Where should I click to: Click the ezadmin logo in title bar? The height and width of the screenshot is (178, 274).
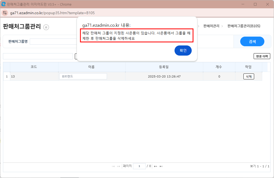(x=3, y=4)
